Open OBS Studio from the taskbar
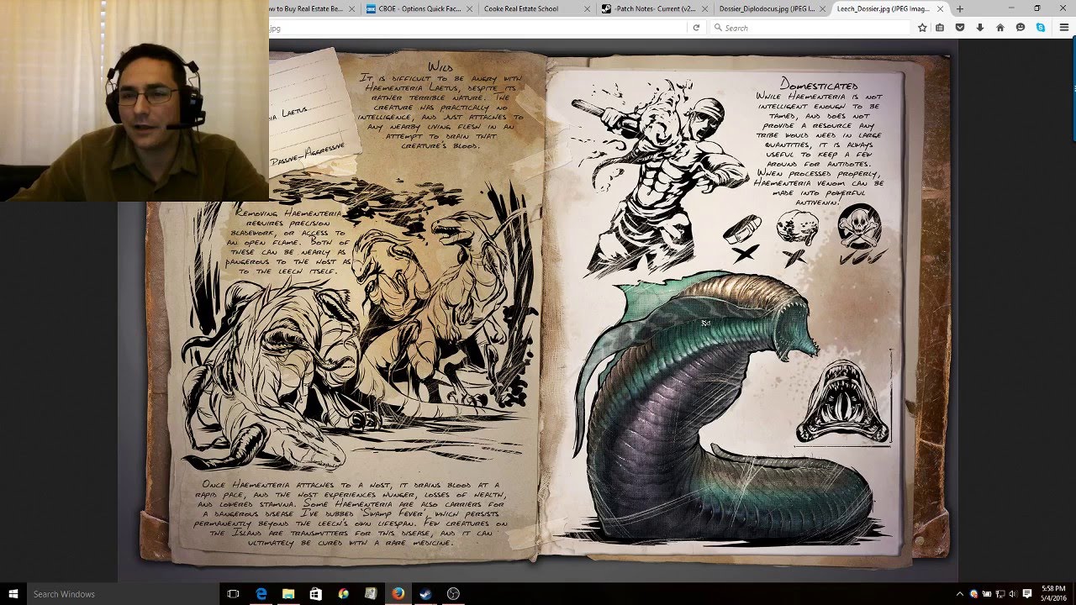The height and width of the screenshot is (605, 1076). [453, 594]
